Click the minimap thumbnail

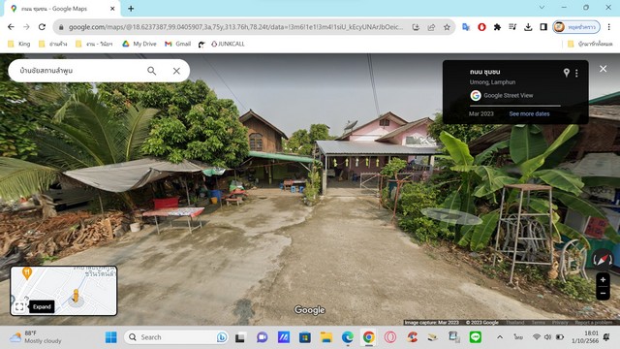(x=63, y=291)
